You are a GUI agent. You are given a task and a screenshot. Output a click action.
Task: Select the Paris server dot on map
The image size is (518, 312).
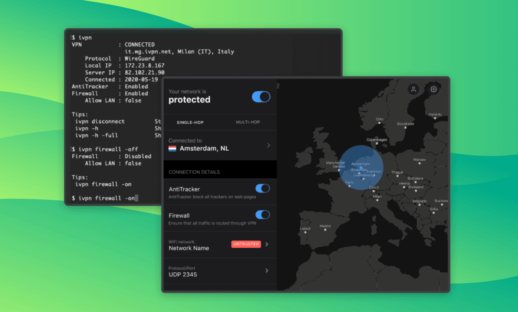click(349, 186)
